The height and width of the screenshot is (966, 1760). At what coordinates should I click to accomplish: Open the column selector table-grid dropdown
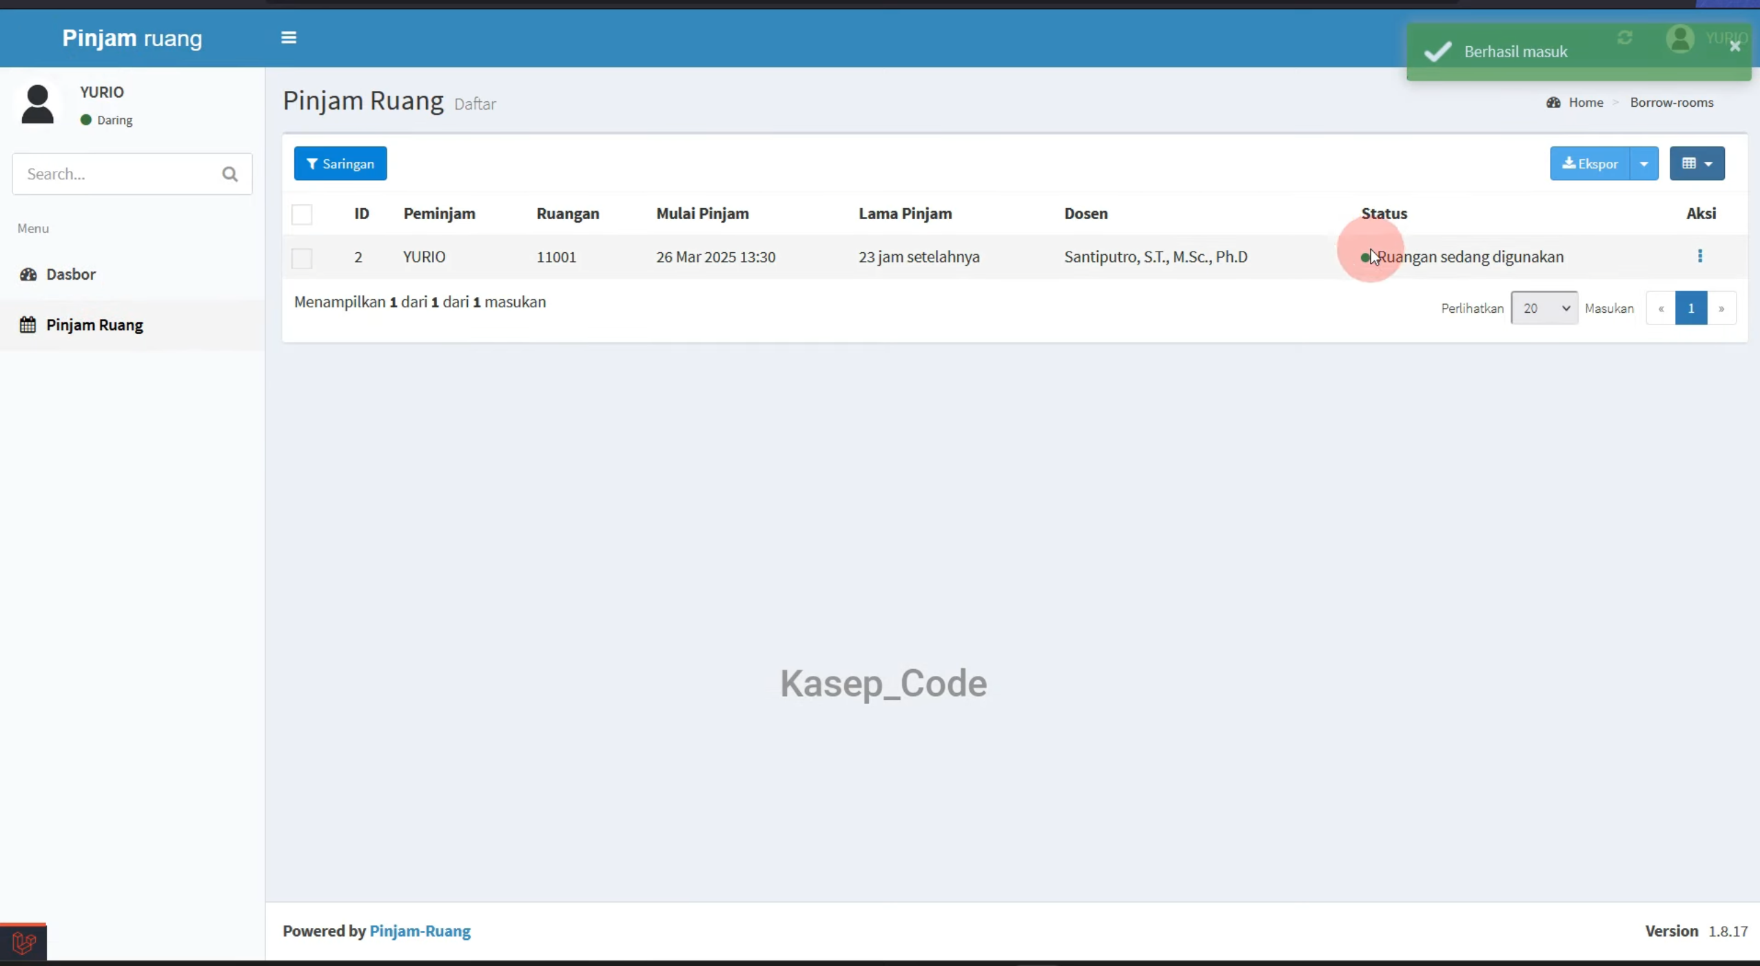pyautogui.click(x=1697, y=164)
